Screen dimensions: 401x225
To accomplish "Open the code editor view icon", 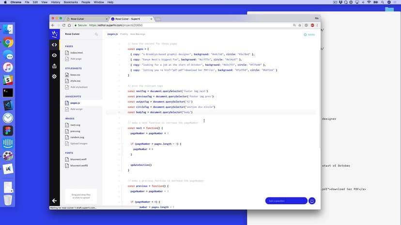I will (x=54, y=45).
